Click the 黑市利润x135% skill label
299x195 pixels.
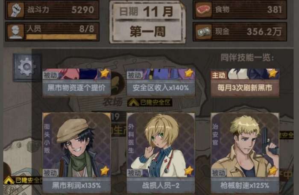click(76, 185)
